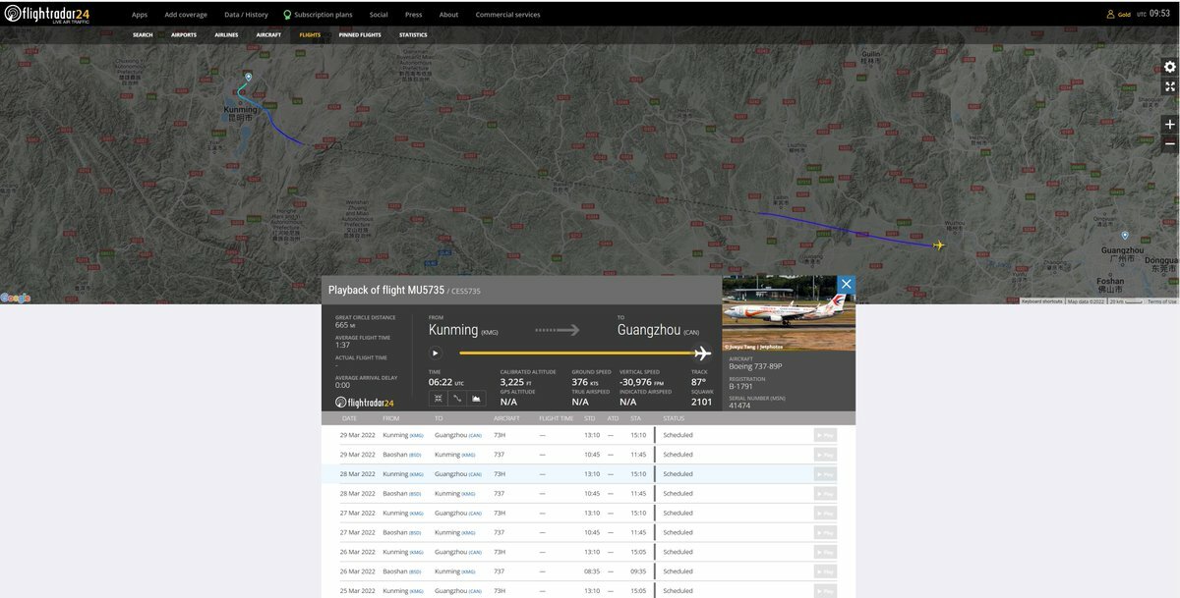Open the Add coverage menu
1180x598 pixels.
click(186, 15)
